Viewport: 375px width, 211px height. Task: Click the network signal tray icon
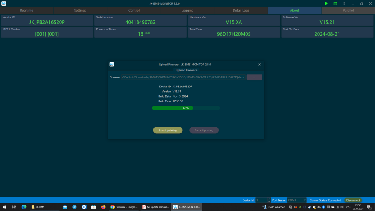(338, 207)
